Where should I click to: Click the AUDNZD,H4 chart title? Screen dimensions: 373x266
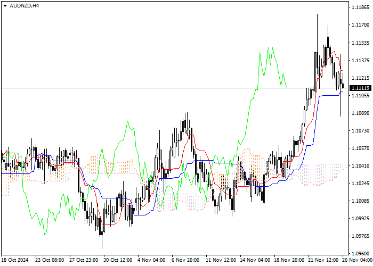[x=25, y=6]
